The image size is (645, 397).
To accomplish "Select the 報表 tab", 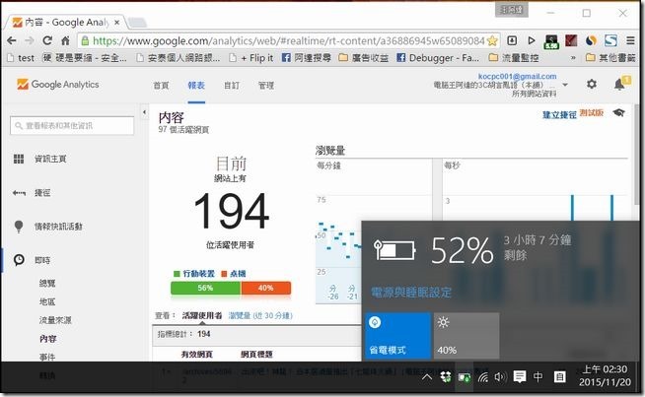I will (x=196, y=86).
